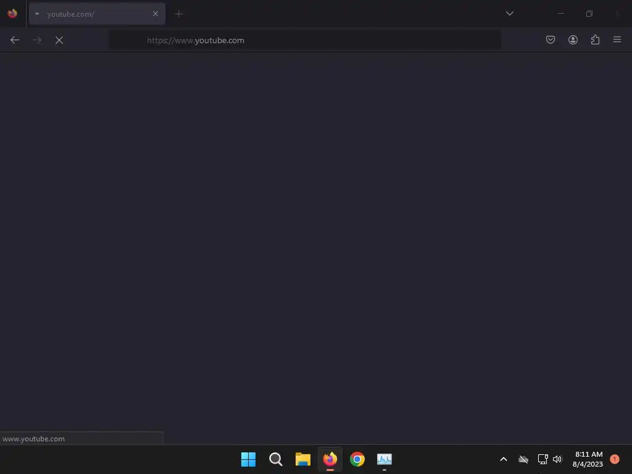Open File Explorer from taskbar

[x=302, y=459]
